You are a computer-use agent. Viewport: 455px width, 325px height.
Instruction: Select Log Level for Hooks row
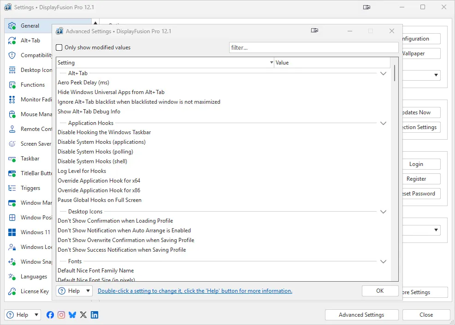click(x=224, y=171)
